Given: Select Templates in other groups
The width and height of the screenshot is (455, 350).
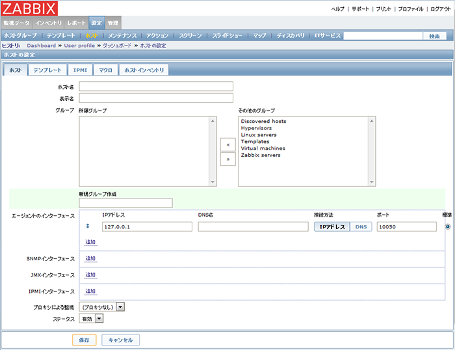Looking at the screenshot, I should tap(255, 141).
